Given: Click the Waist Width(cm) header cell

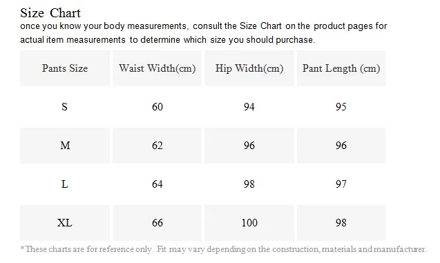Looking at the screenshot, I should tap(157, 68).
